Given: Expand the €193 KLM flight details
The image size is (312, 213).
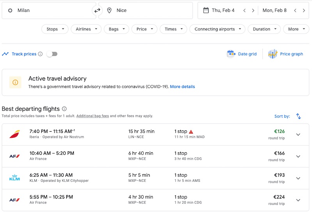Looking at the screenshot, I should [x=298, y=178].
